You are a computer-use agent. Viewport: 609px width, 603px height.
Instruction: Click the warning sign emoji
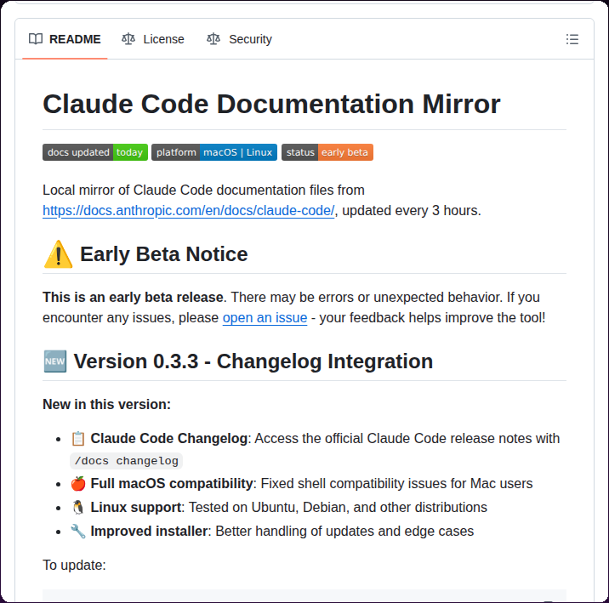pyautogui.click(x=58, y=254)
